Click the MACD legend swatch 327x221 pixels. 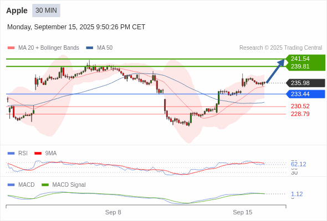[x=11, y=185]
